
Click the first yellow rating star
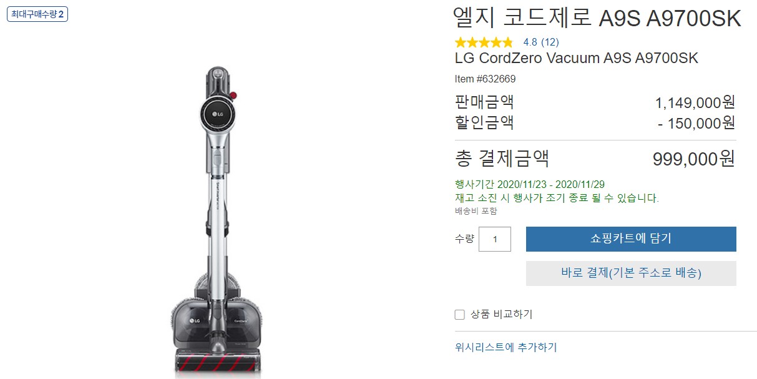(461, 42)
